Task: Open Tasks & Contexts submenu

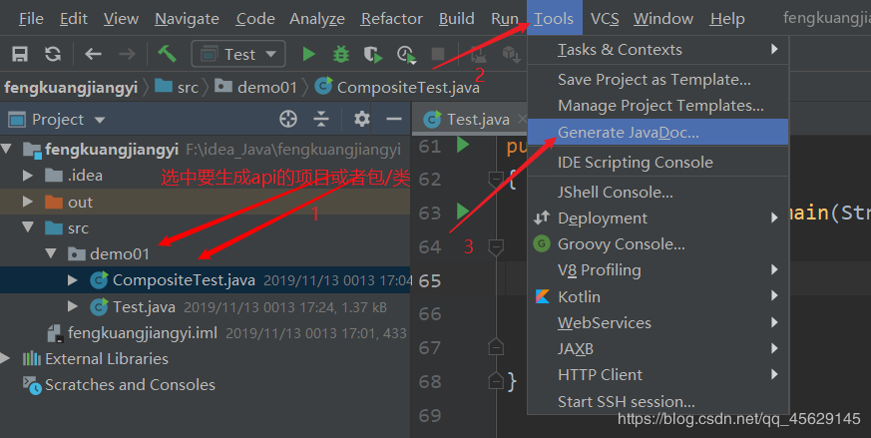Action: (x=657, y=50)
